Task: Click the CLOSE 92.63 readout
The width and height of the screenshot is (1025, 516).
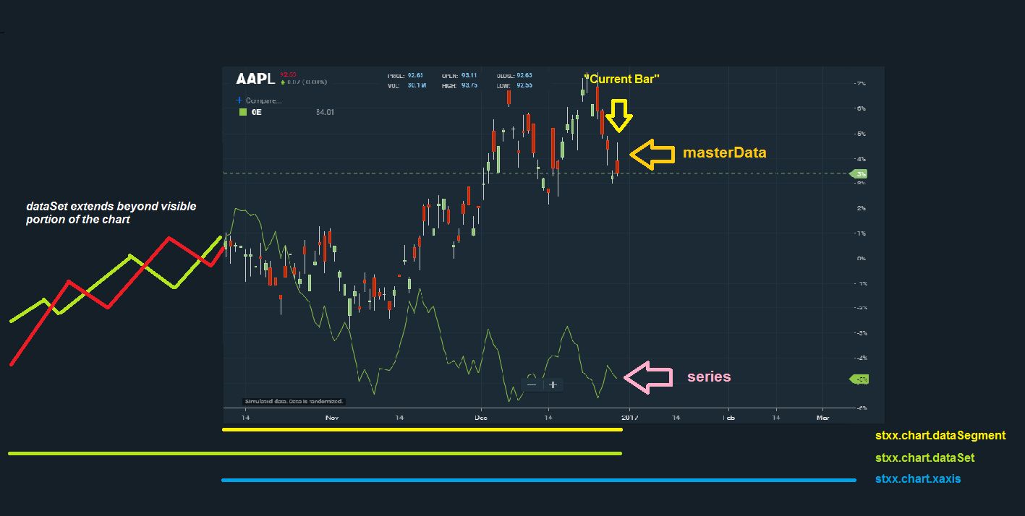Action: coord(514,75)
